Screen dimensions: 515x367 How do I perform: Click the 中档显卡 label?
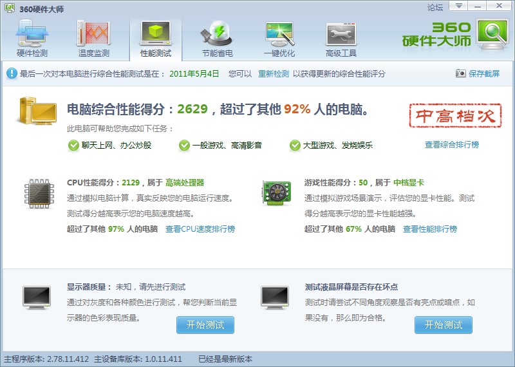[x=409, y=183]
